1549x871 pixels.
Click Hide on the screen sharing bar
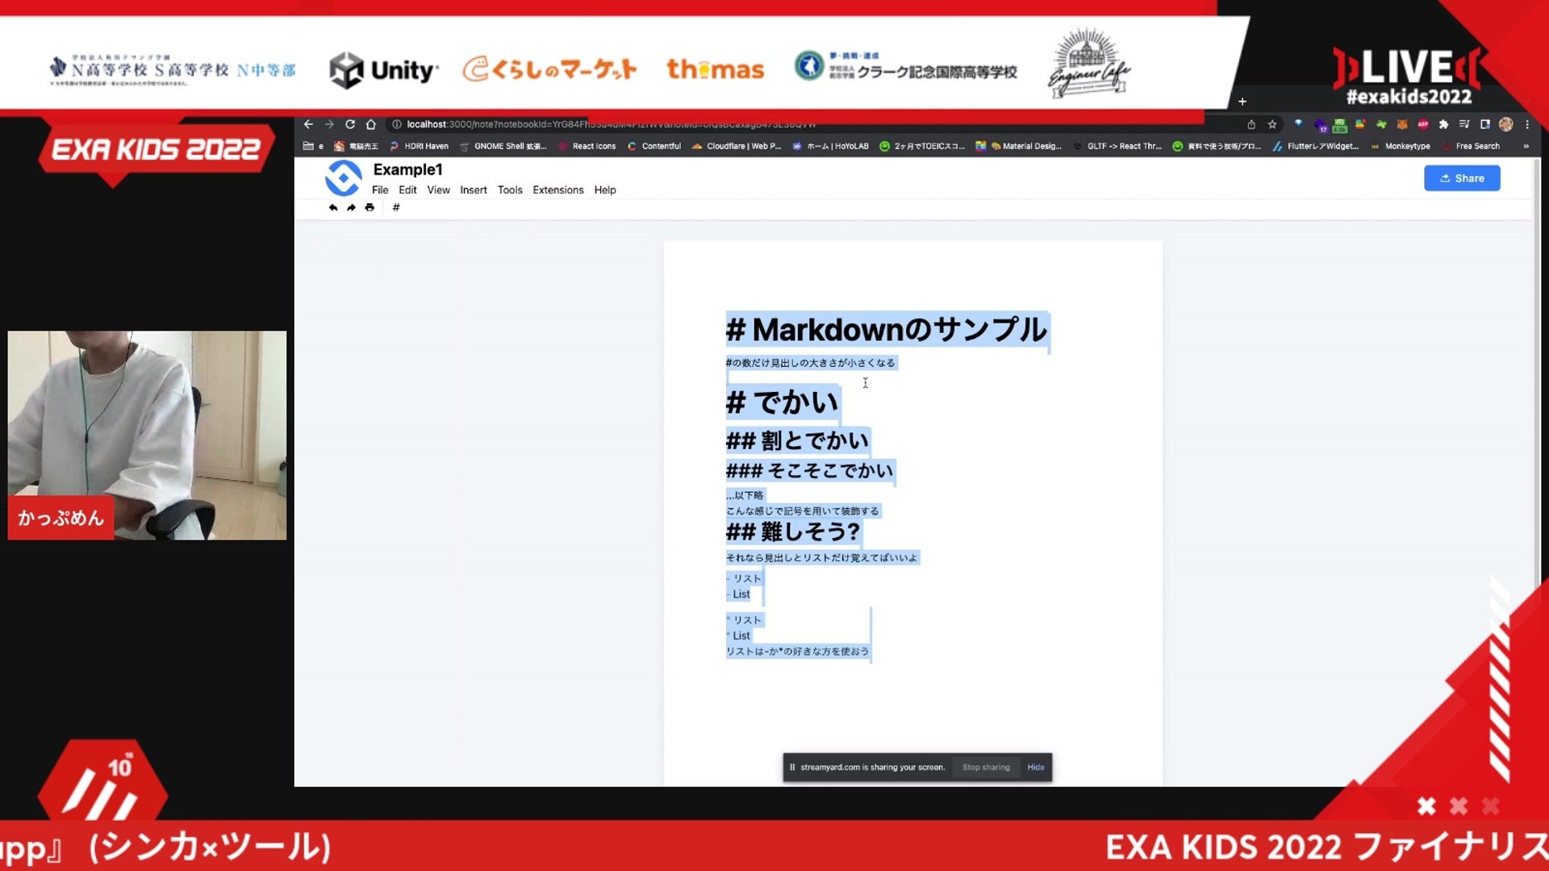point(1036,767)
